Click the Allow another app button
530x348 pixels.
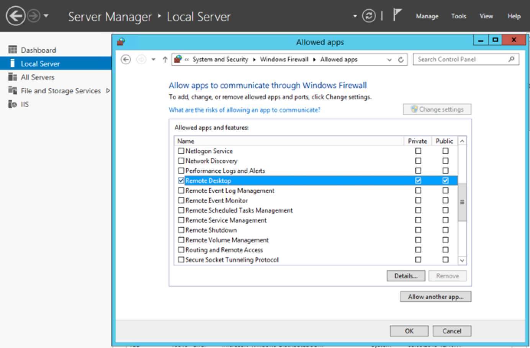point(436,297)
